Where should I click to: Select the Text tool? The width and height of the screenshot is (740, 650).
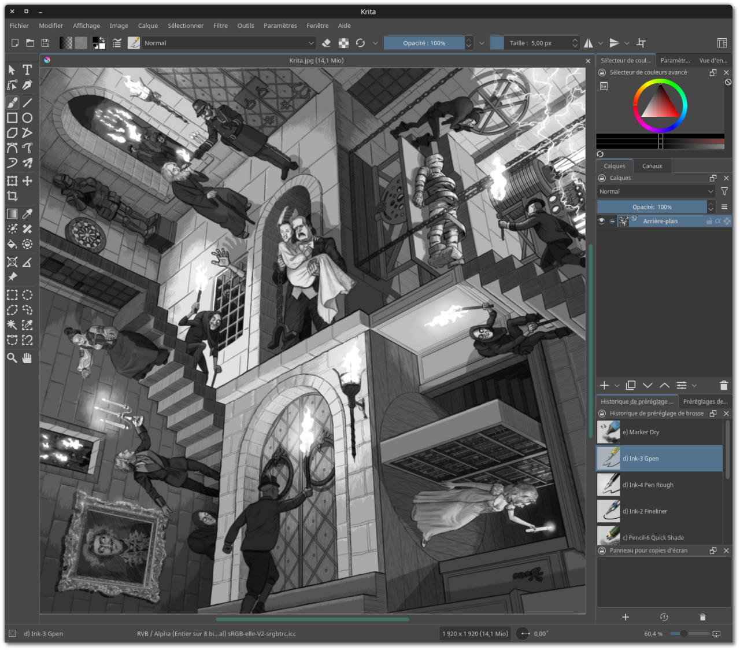coord(27,69)
